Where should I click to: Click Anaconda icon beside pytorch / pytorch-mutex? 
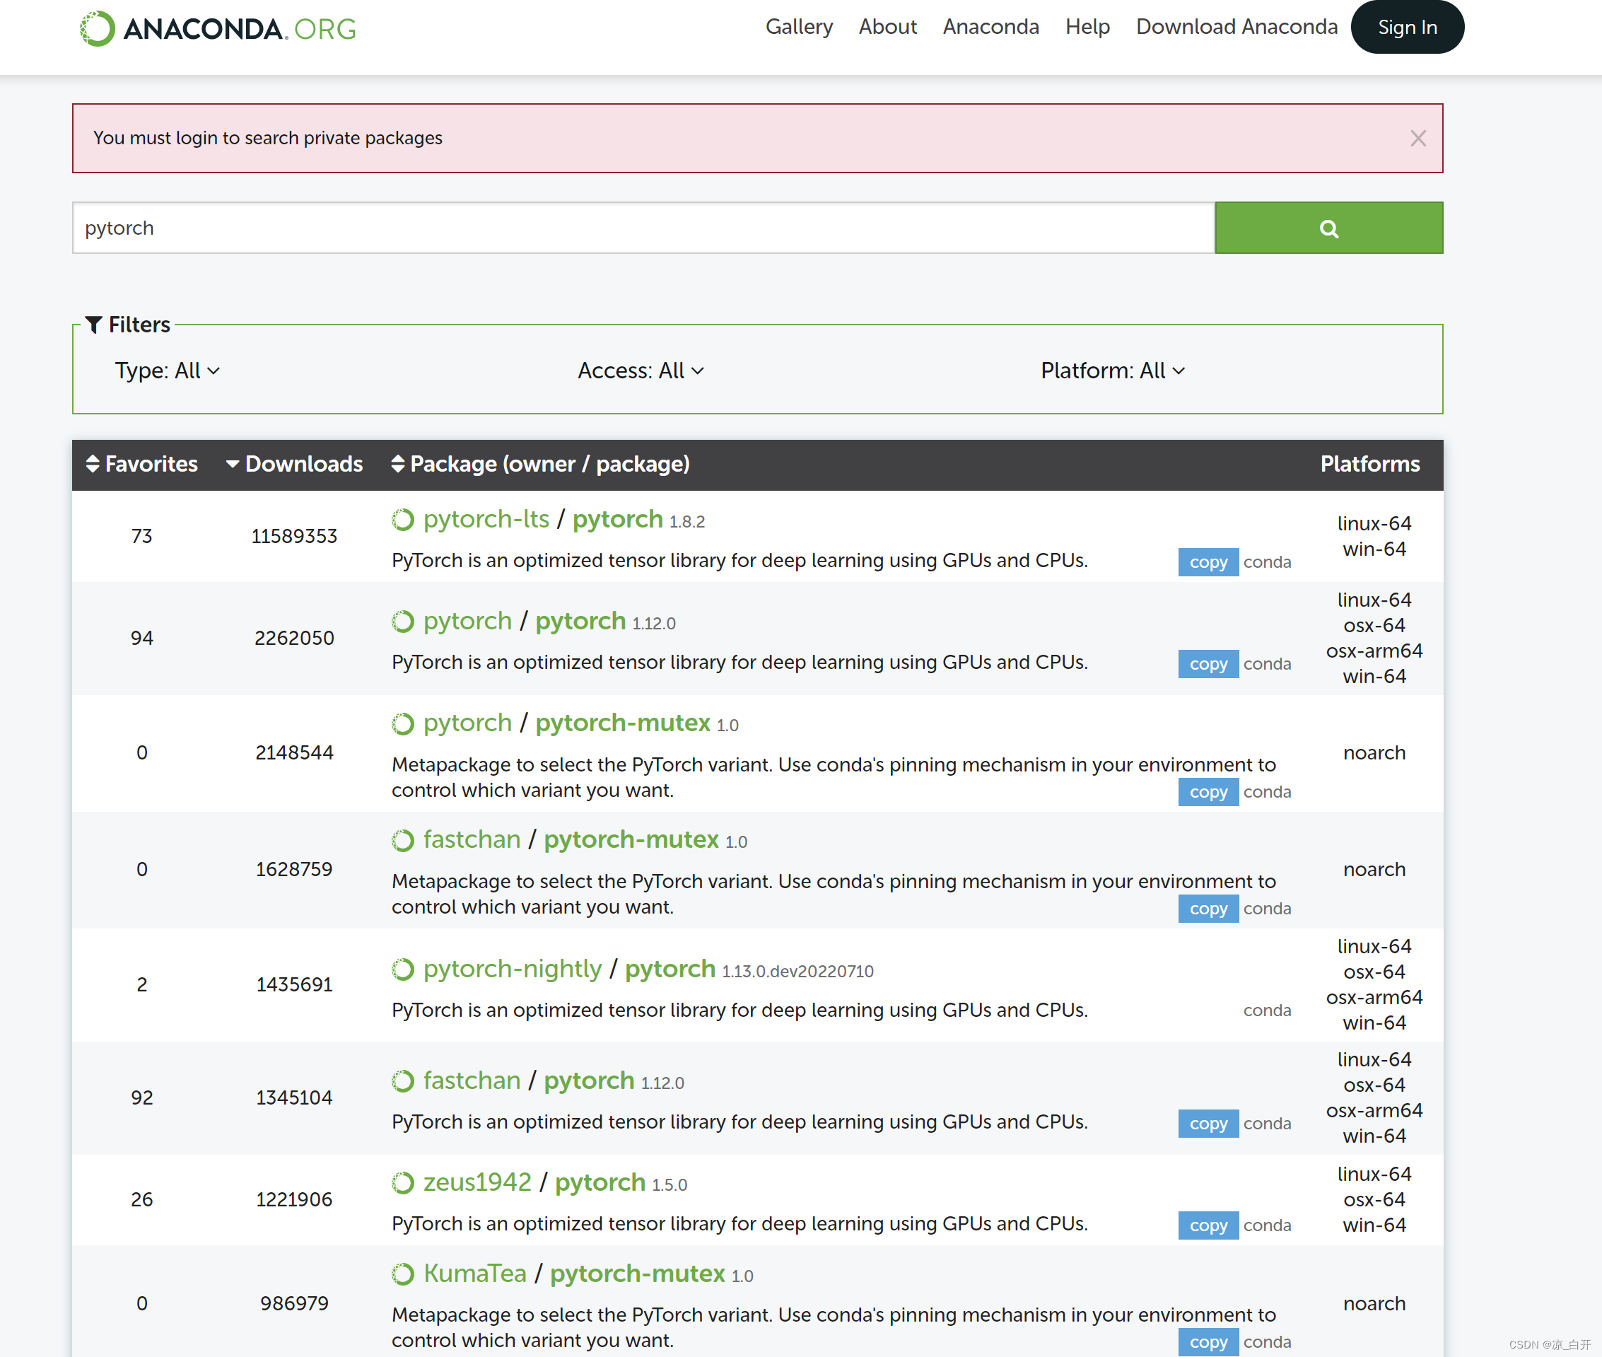tap(403, 724)
